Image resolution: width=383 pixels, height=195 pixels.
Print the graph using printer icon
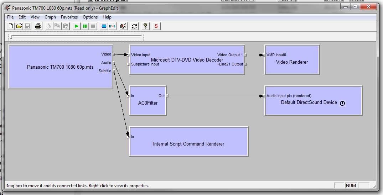click(x=38, y=26)
